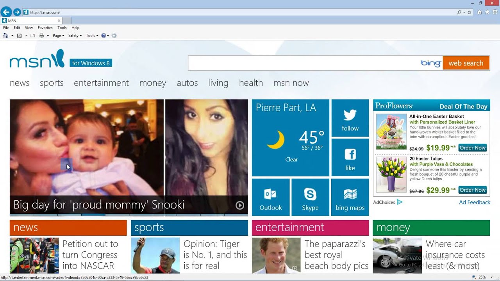Click the blue Help question mark icon
The height and width of the screenshot is (281, 500).
tap(104, 36)
